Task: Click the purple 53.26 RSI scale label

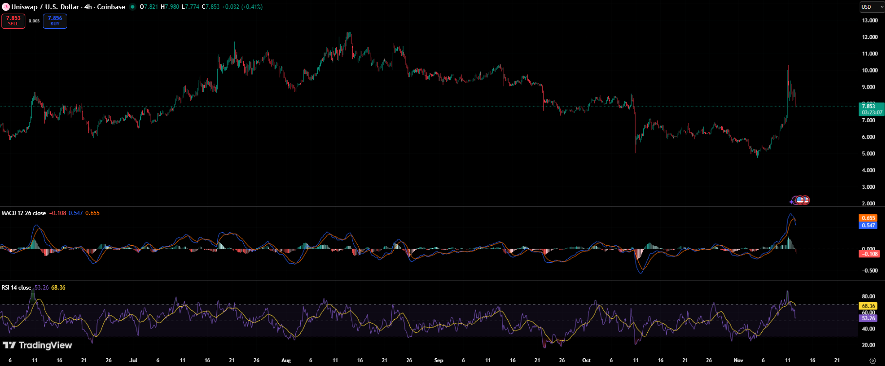Action: (868, 318)
